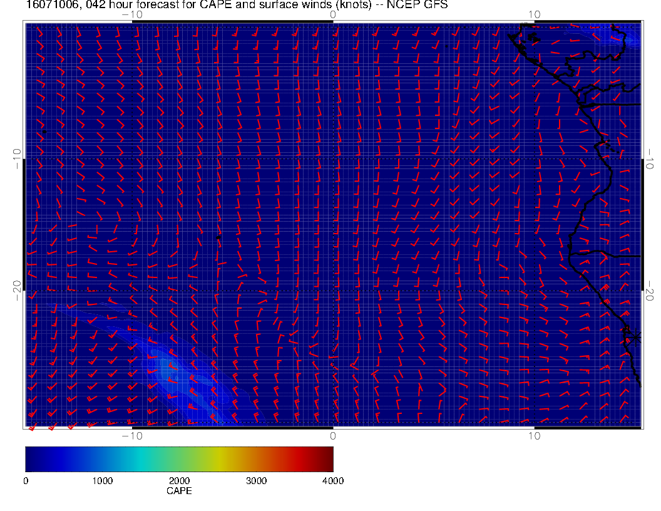Click the left axis latitude label "-20"
The height and width of the screenshot is (511, 661).
pyautogui.click(x=17, y=291)
